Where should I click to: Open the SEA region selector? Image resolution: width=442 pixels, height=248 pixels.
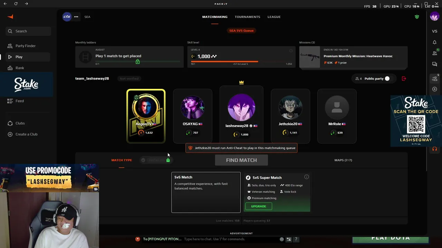pyautogui.click(x=87, y=17)
